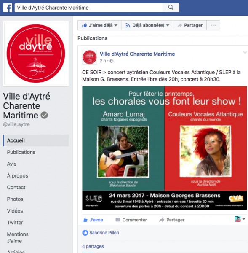Click the verified badge beside Maritime
The image size is (248, 253).
[x=44, y=115]
